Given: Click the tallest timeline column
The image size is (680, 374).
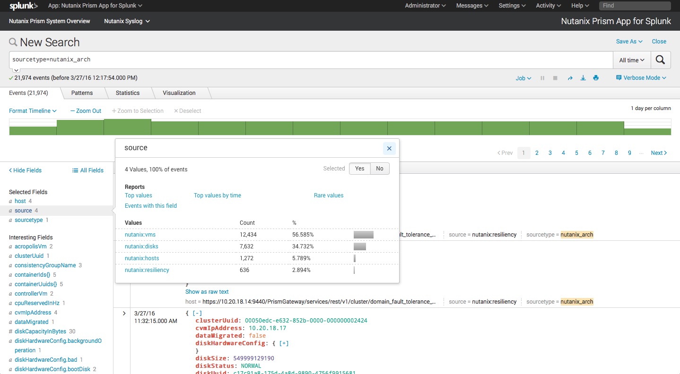Looking at the screenshot, I should [128, 127].
